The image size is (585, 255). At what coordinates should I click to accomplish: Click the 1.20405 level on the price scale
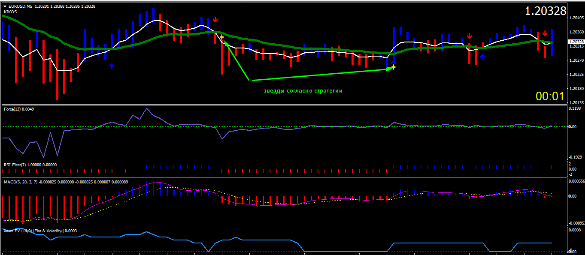pyautogui.click(x=575, y=18)
